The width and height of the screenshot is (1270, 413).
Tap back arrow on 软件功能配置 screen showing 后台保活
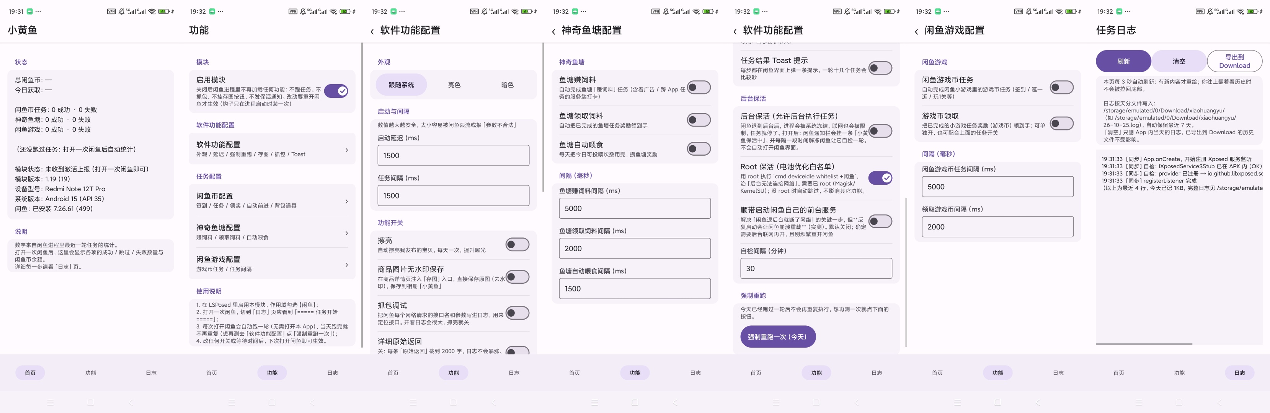(x=735, y=31)
